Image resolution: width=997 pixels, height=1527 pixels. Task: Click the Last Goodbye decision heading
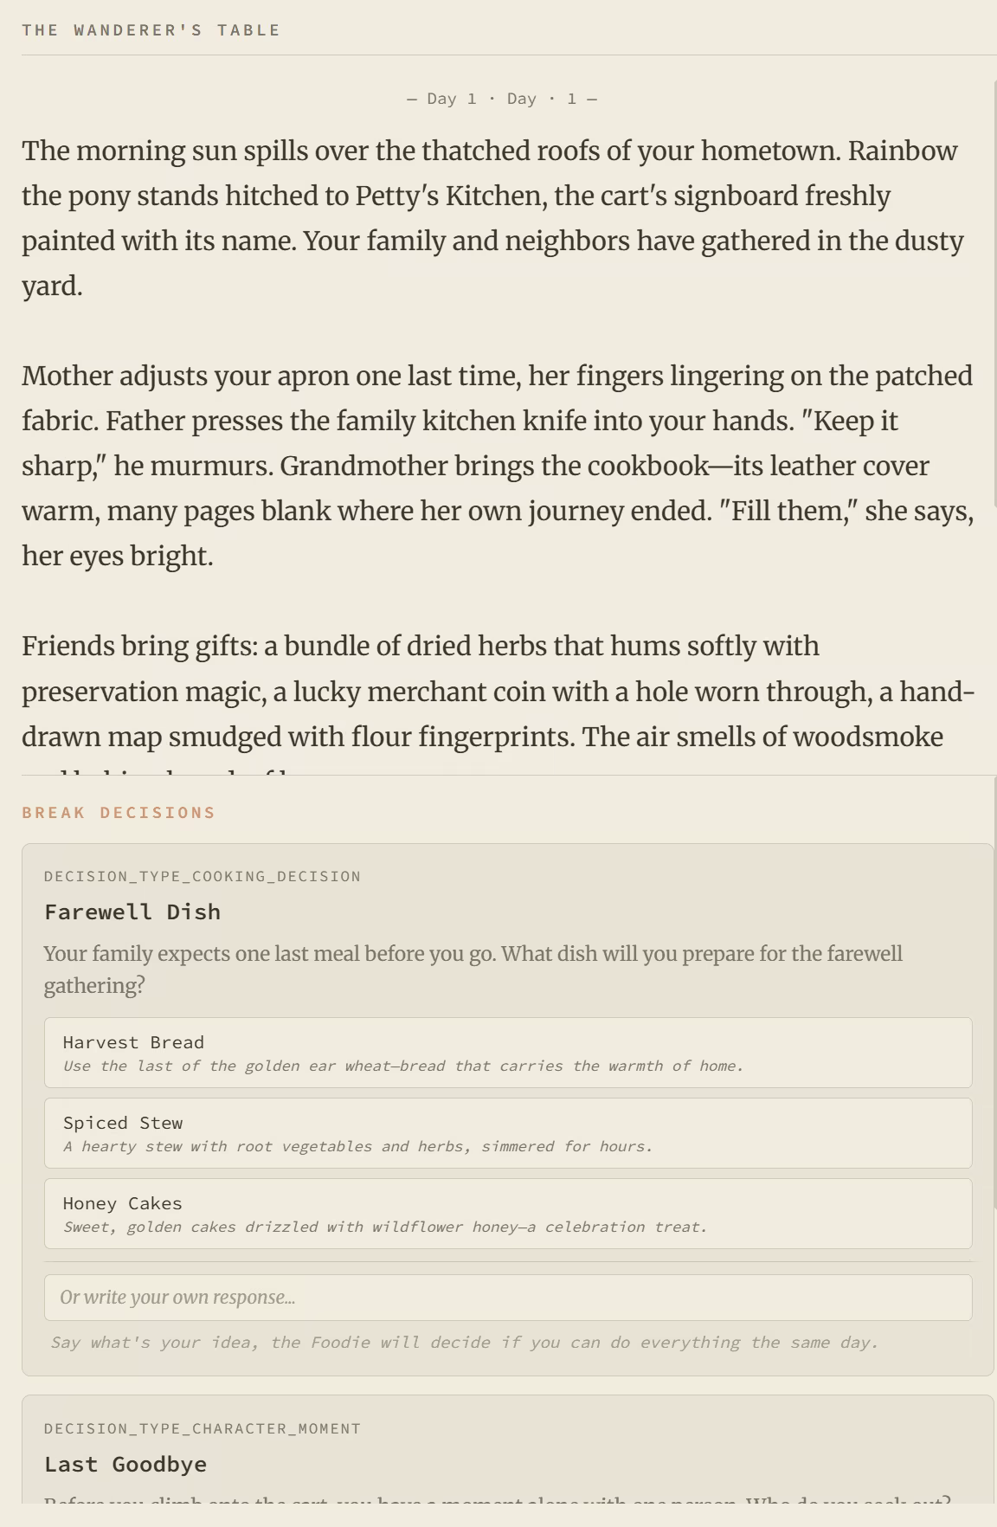point(125,1464)
